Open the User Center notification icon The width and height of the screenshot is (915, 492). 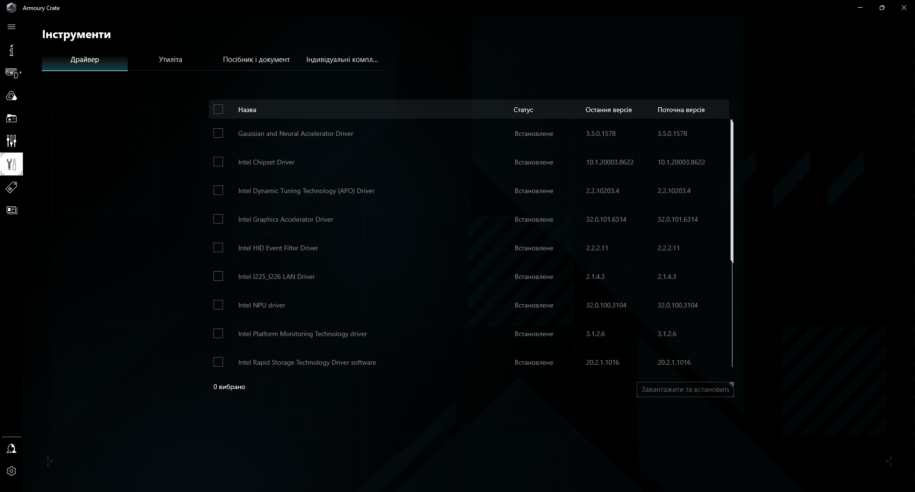tap(11, 449)
